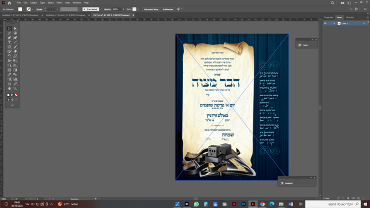This screenshot has width=370, height=208.
Task: Toggle visibility eye of Layer 1
Action: 325,23
